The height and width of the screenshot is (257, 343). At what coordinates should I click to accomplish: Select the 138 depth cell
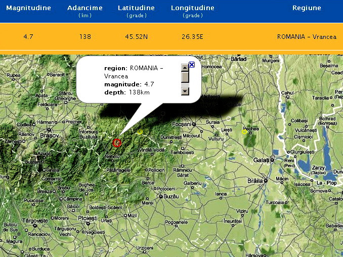(85, 36)
